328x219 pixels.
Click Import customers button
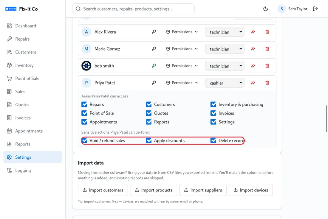click(x=103, y=190)
